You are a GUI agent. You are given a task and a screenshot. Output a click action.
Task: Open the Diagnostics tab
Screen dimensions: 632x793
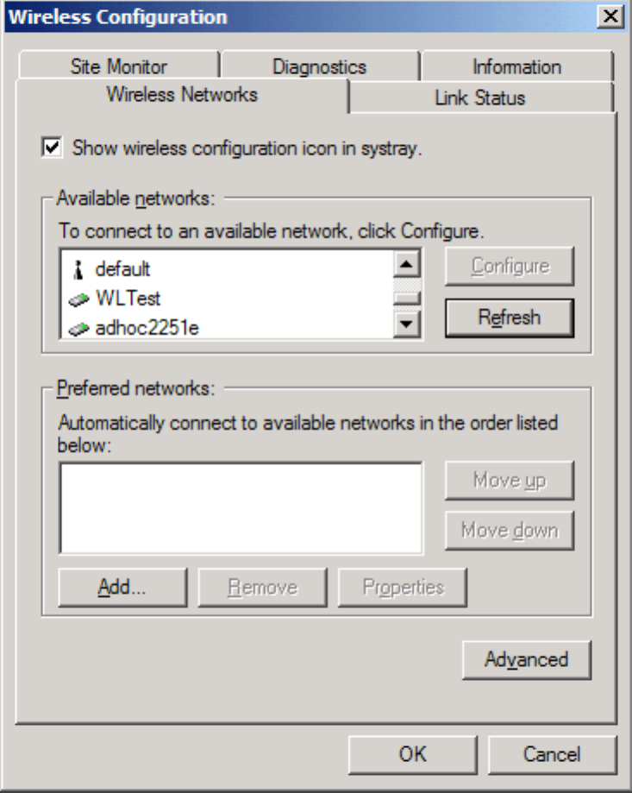click(319, 66)
